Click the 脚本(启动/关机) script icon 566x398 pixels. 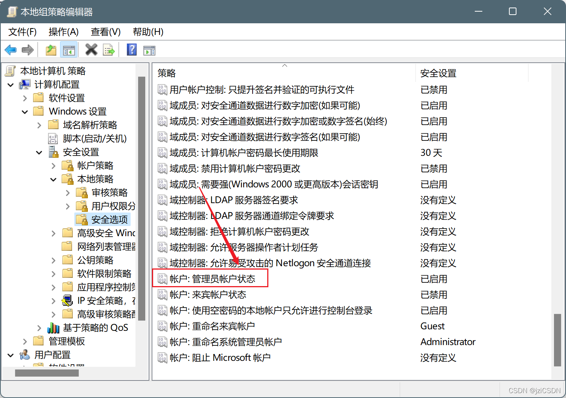click(53, 139)
